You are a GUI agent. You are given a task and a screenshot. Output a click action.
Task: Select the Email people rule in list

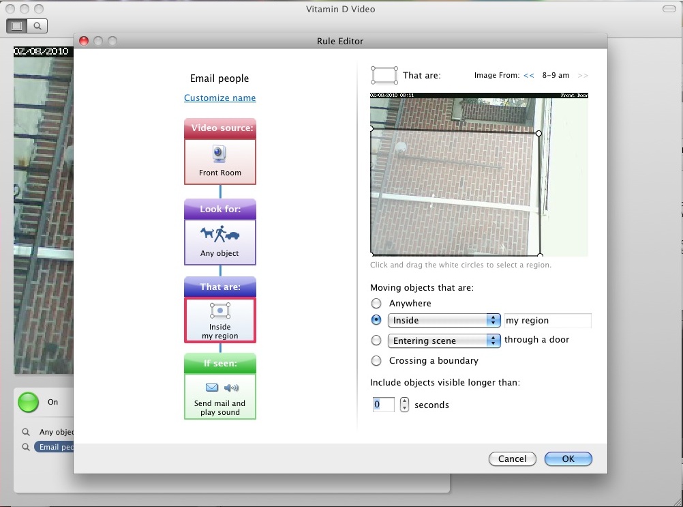(56, 448)
